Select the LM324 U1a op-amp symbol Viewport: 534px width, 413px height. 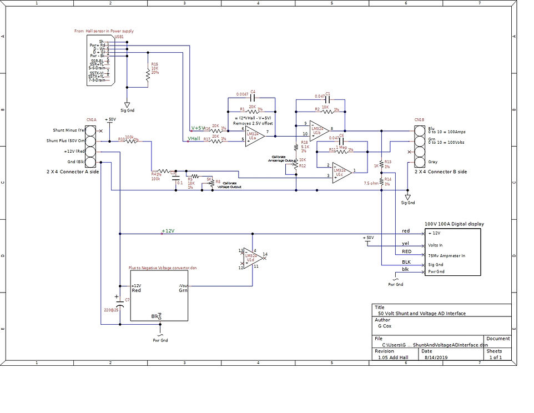(x=254, y=136)
